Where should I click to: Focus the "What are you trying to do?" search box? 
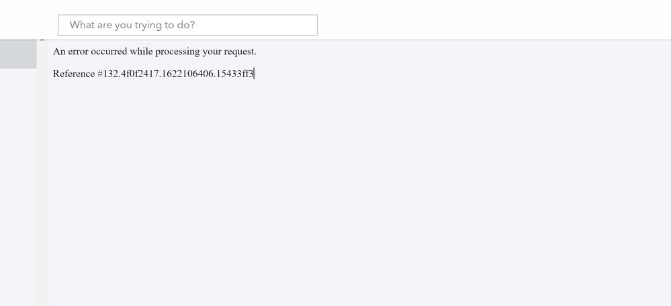(187, 25)
